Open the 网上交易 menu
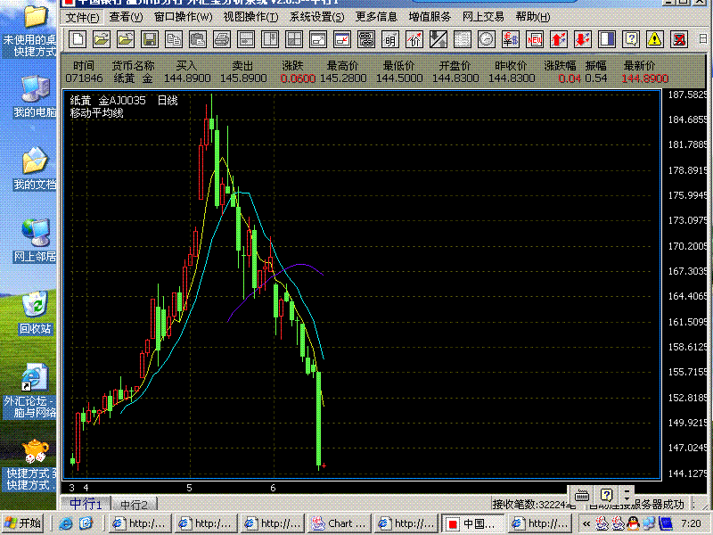This screenshot has height=535, width=713. pos(483,17)
